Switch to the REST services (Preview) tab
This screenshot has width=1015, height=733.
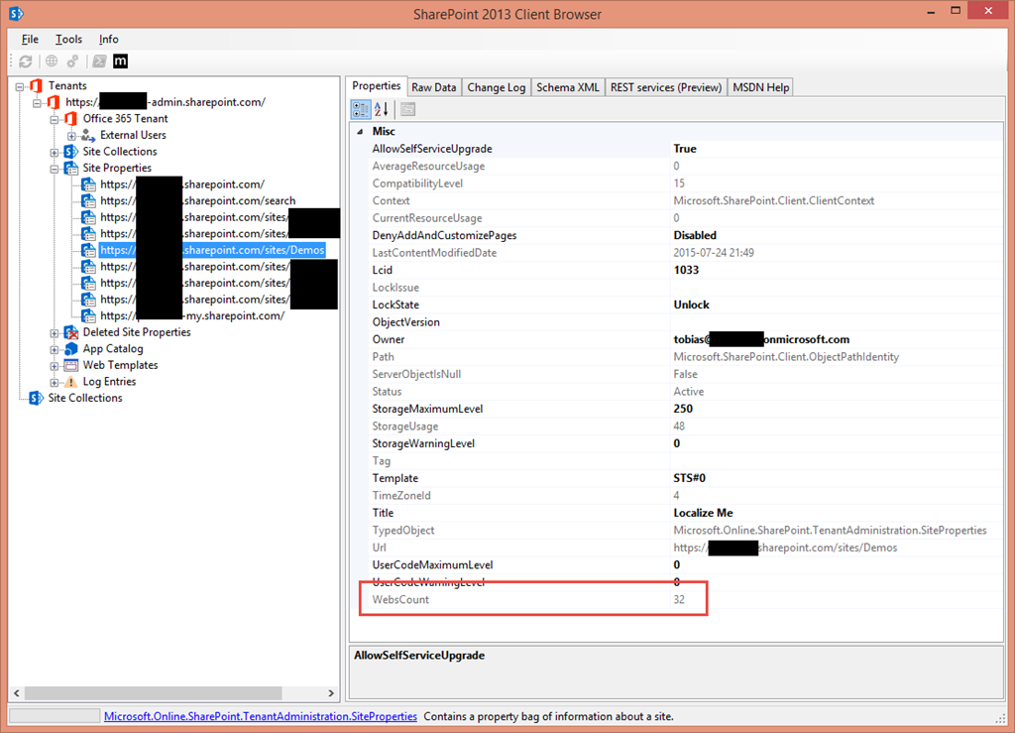tap(666, 86)
